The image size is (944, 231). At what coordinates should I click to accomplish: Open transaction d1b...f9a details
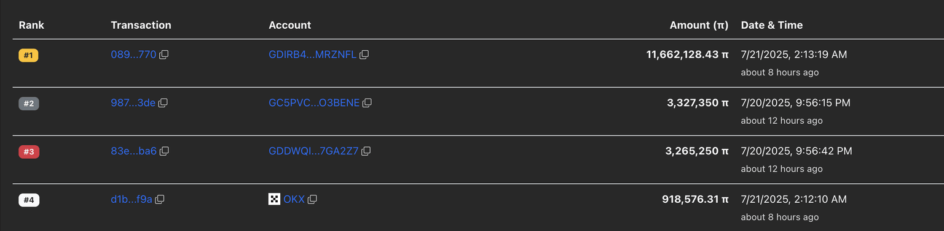(x=132, y=199)
